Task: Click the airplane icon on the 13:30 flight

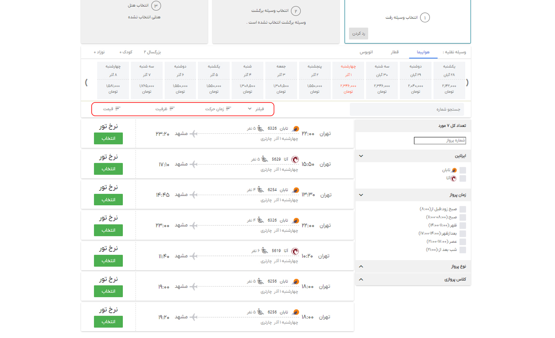Action: (x=193, y=195)
